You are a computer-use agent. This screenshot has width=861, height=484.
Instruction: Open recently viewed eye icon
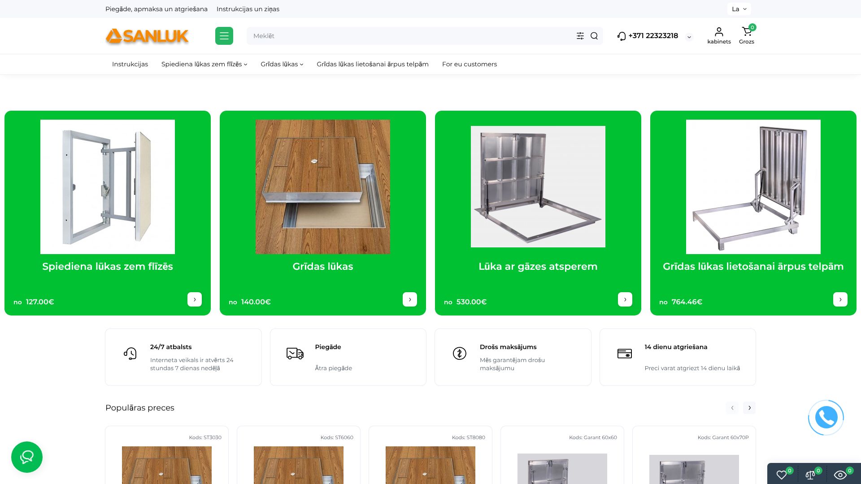[840, 475]
